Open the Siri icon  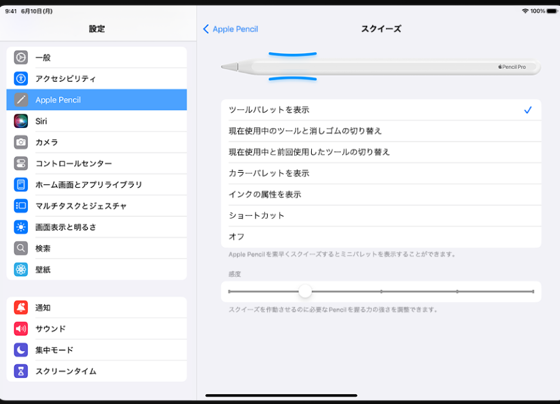(x=21, y=121)
